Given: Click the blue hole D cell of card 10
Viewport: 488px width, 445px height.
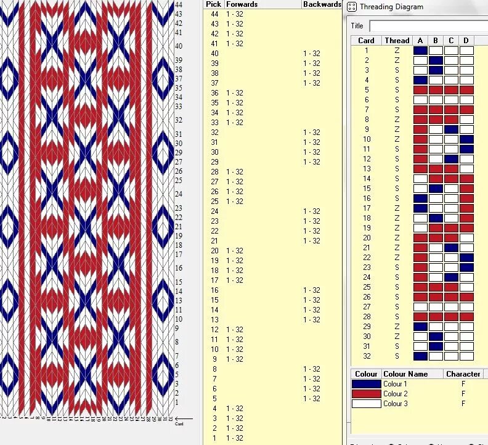Looking at the screenshot, I should click(x=466, y=139).
